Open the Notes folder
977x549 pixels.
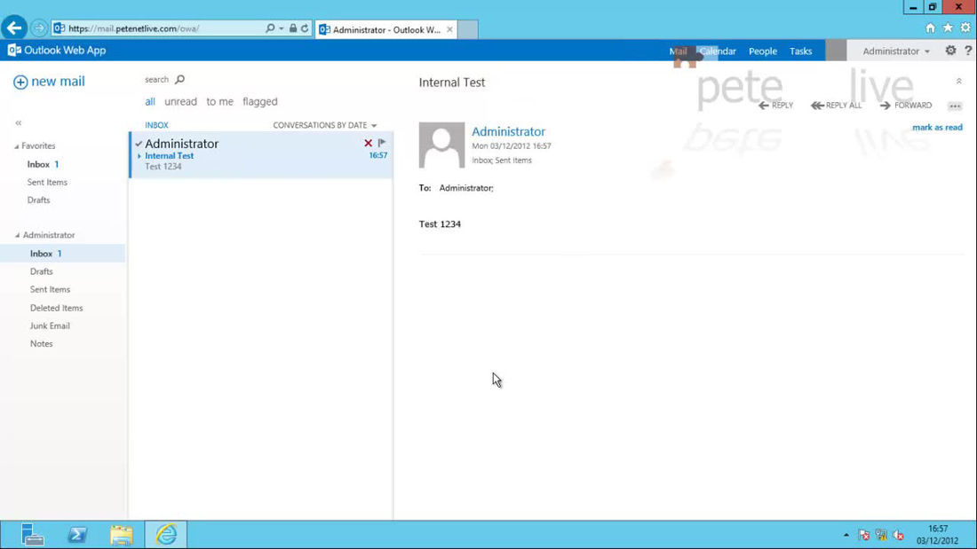pos(41,343)
